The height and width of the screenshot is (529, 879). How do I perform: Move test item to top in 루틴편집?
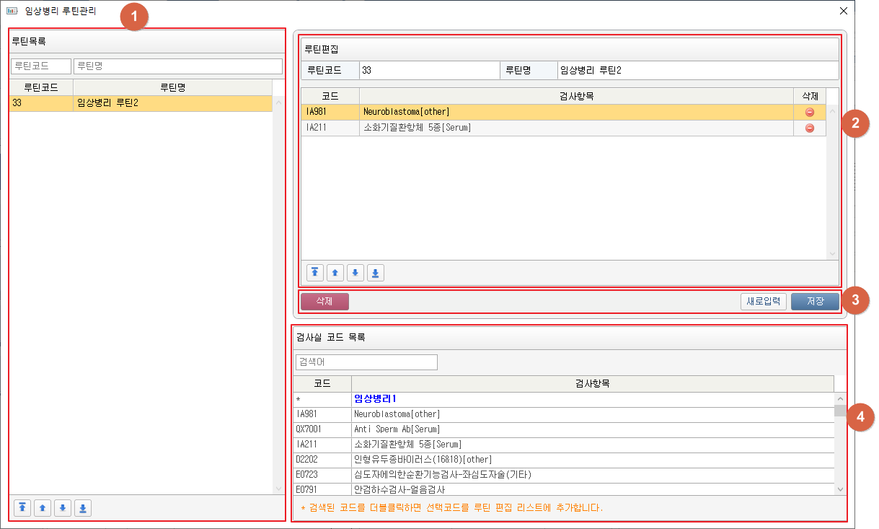coord(315,273)
